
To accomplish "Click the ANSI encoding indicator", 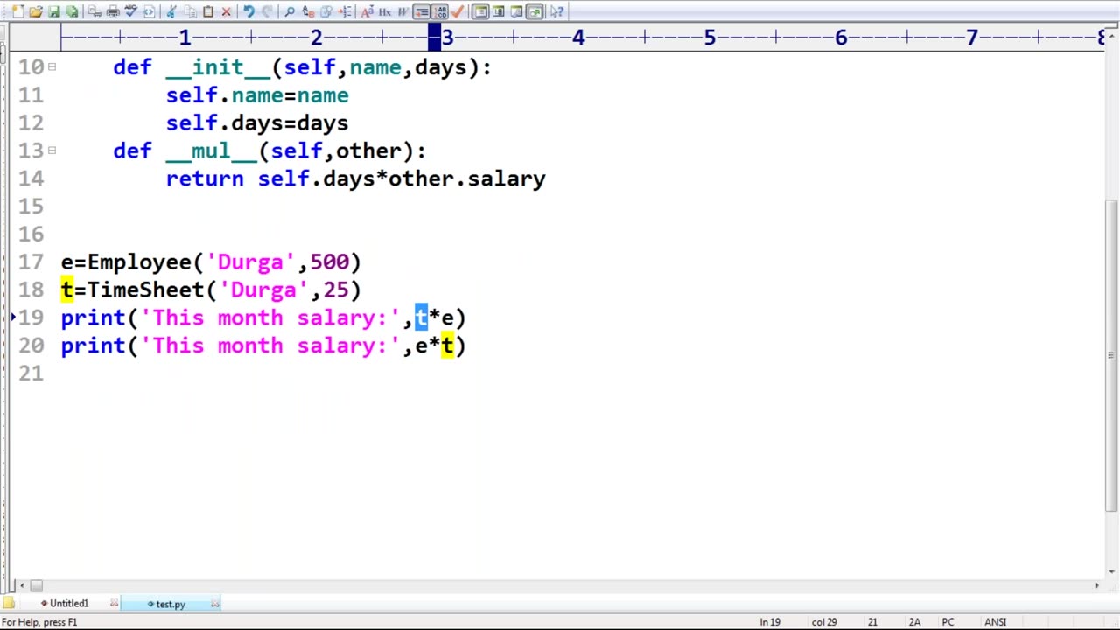I will (996, 622).
